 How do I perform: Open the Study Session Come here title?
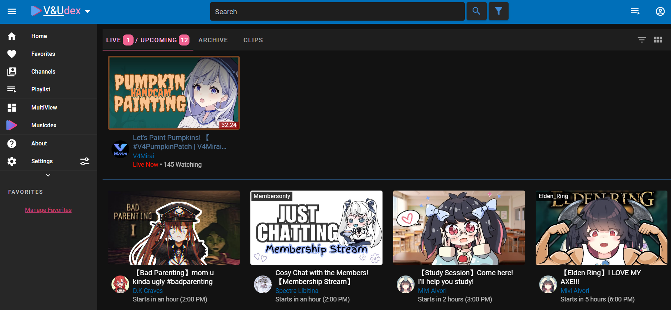pos(465,277)
